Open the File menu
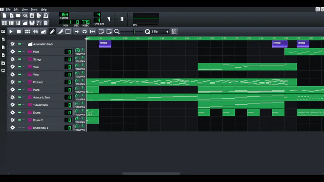 tap(8, 9)
